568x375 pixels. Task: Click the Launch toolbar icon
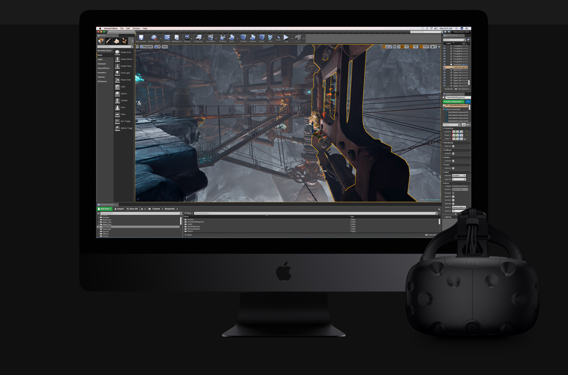[297, 38]
